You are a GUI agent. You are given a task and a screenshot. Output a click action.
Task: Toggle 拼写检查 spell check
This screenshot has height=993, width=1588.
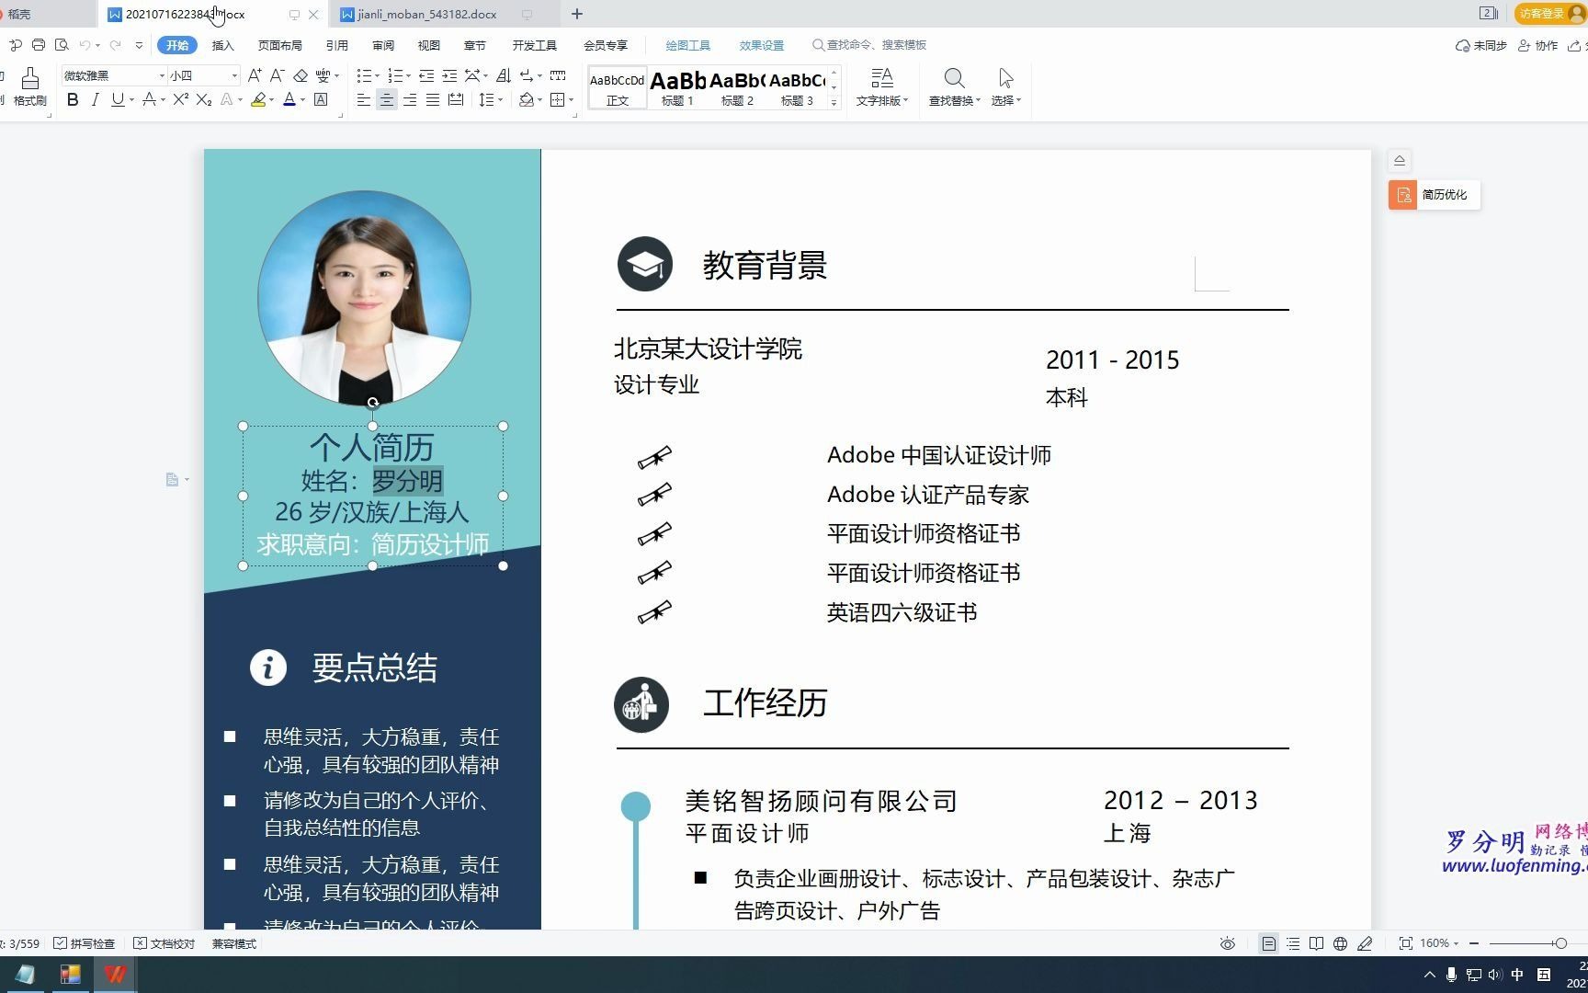(85, 943)
